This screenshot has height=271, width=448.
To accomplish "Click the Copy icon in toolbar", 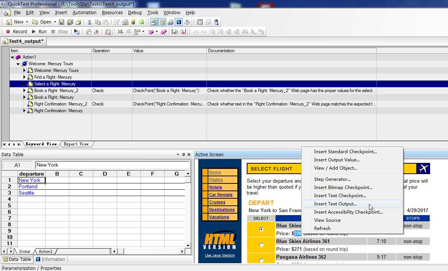I will click(x=98, y=22).
